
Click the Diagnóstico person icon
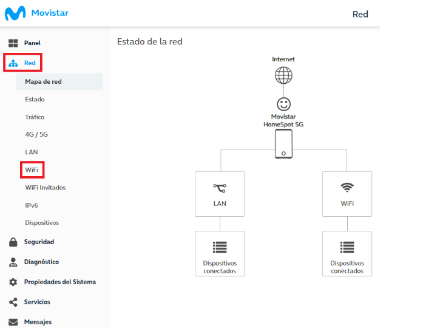(13, 262)
